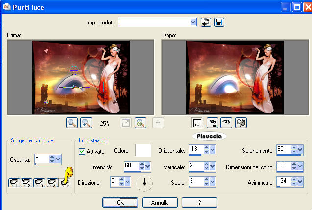Randomize parameters with the dice icon
Screen dimensions: 312x210
(x=241, y=123)
